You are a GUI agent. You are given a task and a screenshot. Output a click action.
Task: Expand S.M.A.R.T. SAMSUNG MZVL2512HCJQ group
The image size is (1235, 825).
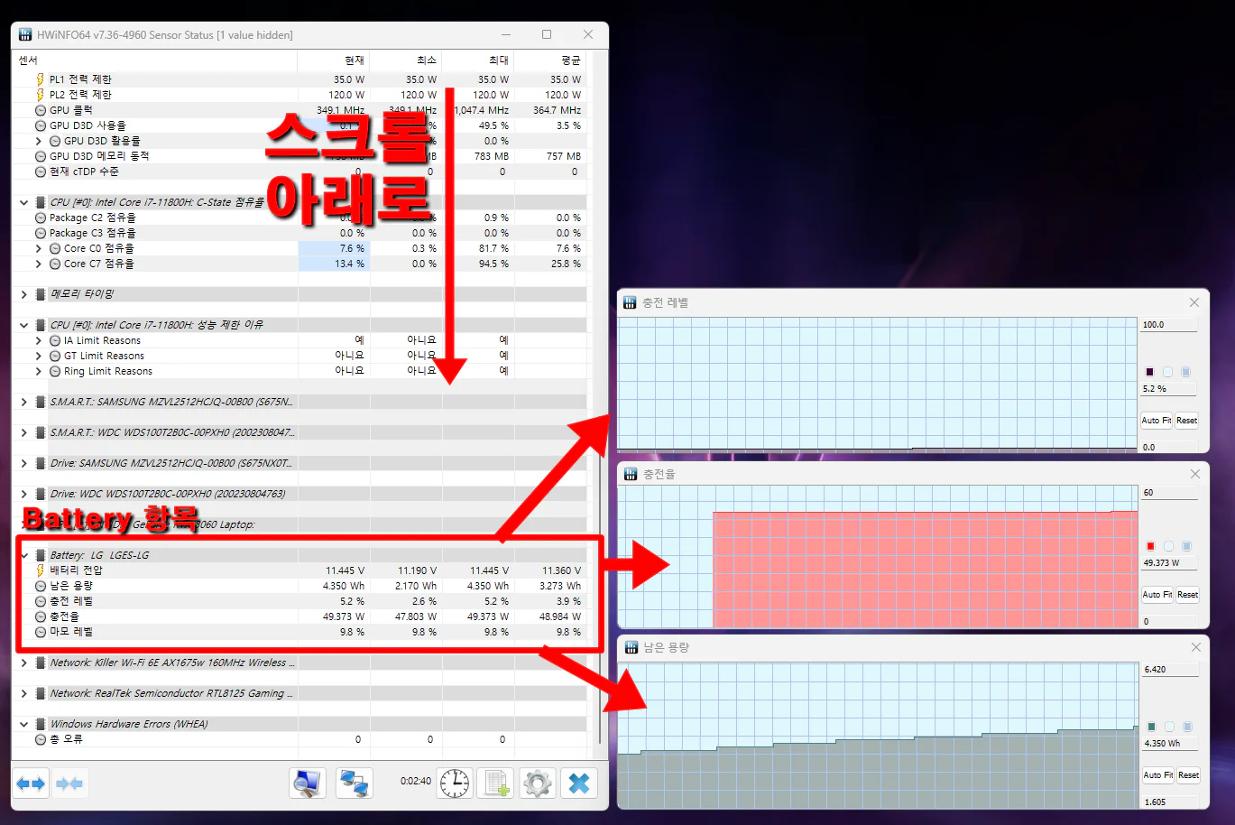pos(23,402)
